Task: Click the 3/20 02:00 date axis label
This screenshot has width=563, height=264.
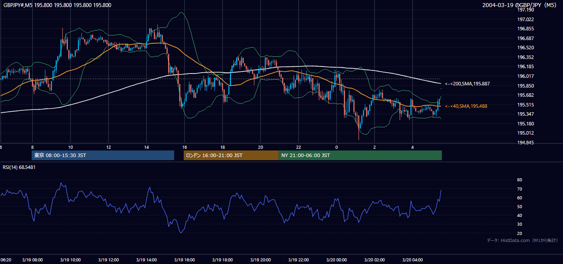Action: point(375,260)
